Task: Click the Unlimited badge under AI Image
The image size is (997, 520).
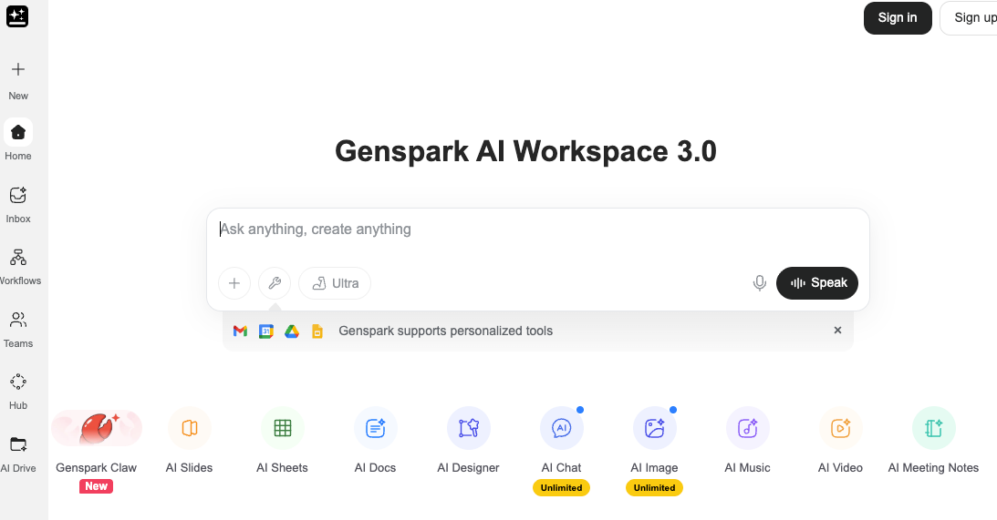Action: point(654,487)
